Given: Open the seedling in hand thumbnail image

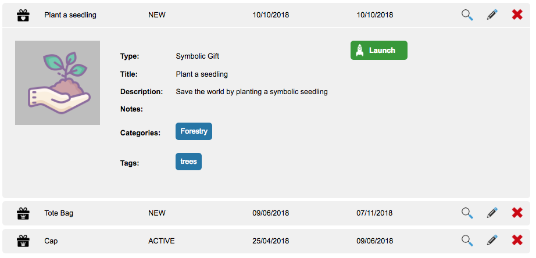Looking at the screenshot, I should pos(58,83).
